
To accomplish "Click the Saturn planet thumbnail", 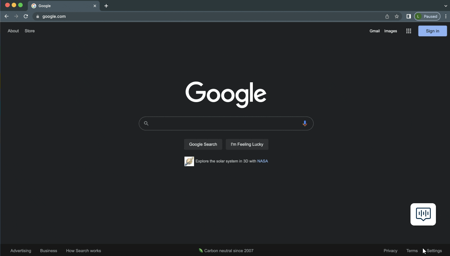I will (189, 161).
